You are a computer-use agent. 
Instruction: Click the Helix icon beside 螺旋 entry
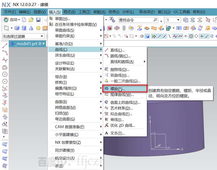tap(107, 88)
